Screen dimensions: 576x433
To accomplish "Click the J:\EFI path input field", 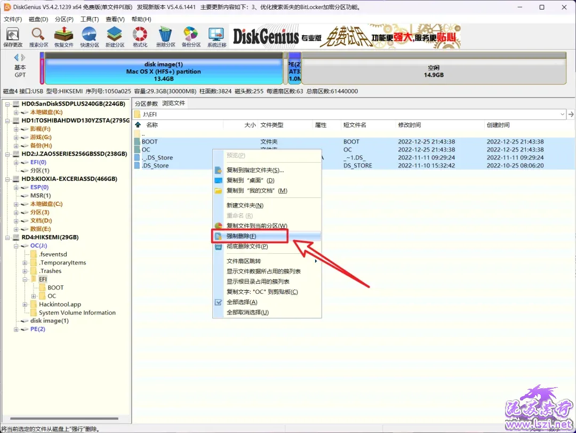I will point(349,114).
